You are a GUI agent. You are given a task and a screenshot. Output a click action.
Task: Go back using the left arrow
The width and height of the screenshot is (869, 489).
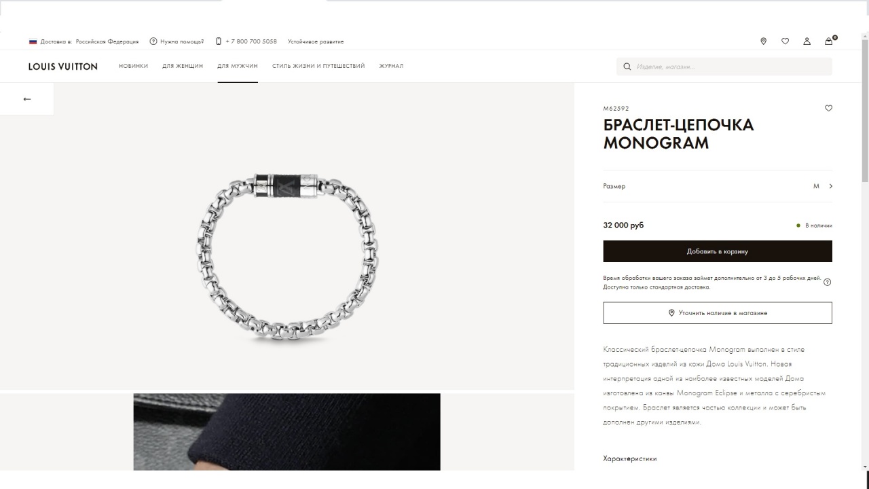(x=27, y=99)
